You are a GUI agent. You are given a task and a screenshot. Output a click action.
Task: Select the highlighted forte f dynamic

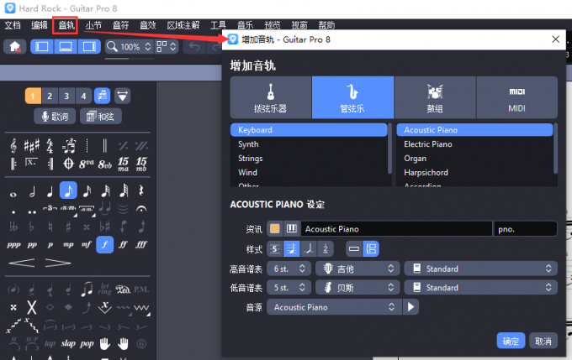coord(104,244)
